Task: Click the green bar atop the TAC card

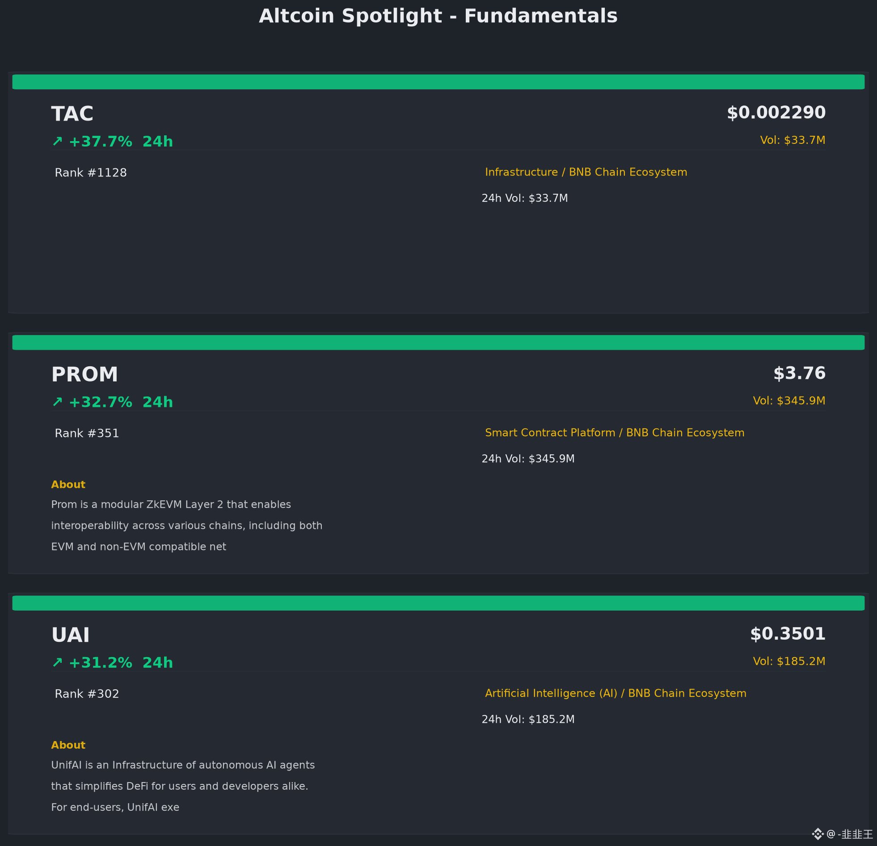Action: click(438, 82)
